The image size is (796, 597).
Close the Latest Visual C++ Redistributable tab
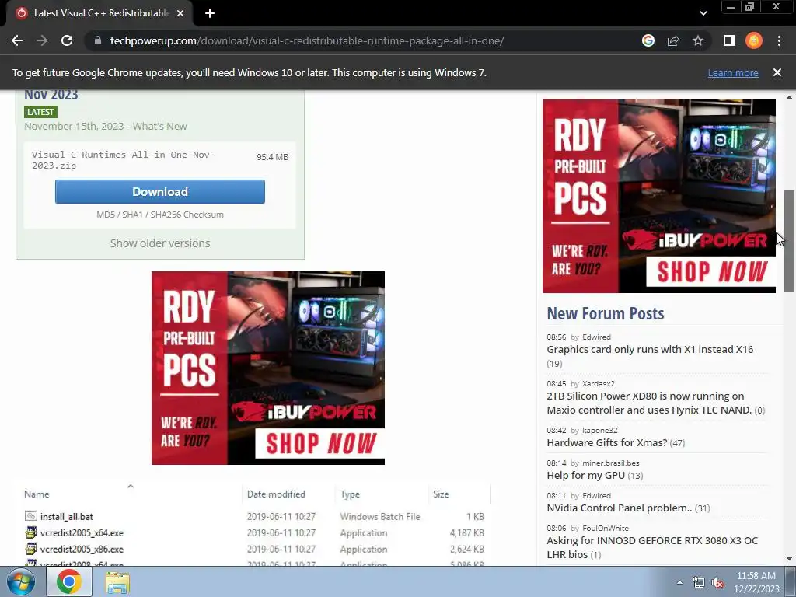pyautogui.click(x=180, y=13)
